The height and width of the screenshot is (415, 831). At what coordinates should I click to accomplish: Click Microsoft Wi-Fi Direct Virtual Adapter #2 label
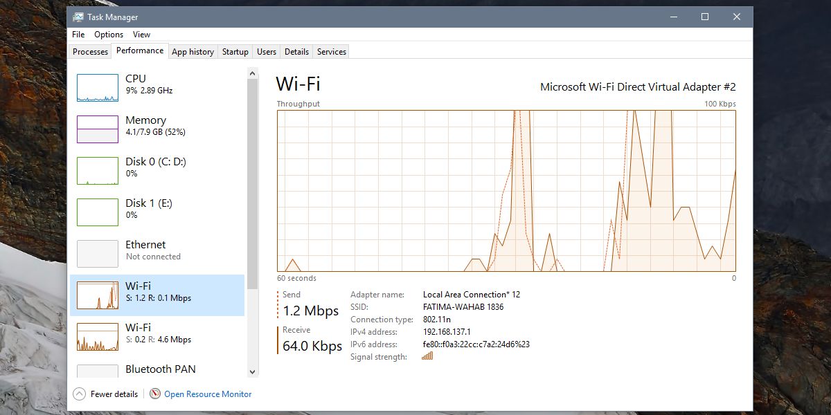click(x=638, y=87)
